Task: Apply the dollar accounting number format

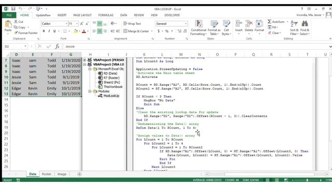Action: click(x=158, y=31)
